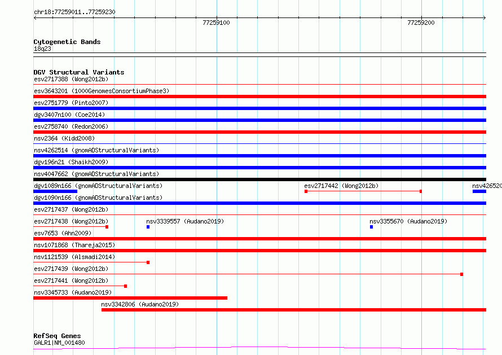Click the cut-off nsv42652 label at right edge
The height and width of the screenshot is (355, 502).
(487, 186)
